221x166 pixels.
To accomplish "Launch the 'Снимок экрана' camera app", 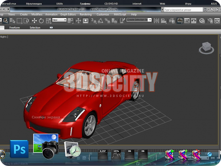I will click(x=46, y=146).
